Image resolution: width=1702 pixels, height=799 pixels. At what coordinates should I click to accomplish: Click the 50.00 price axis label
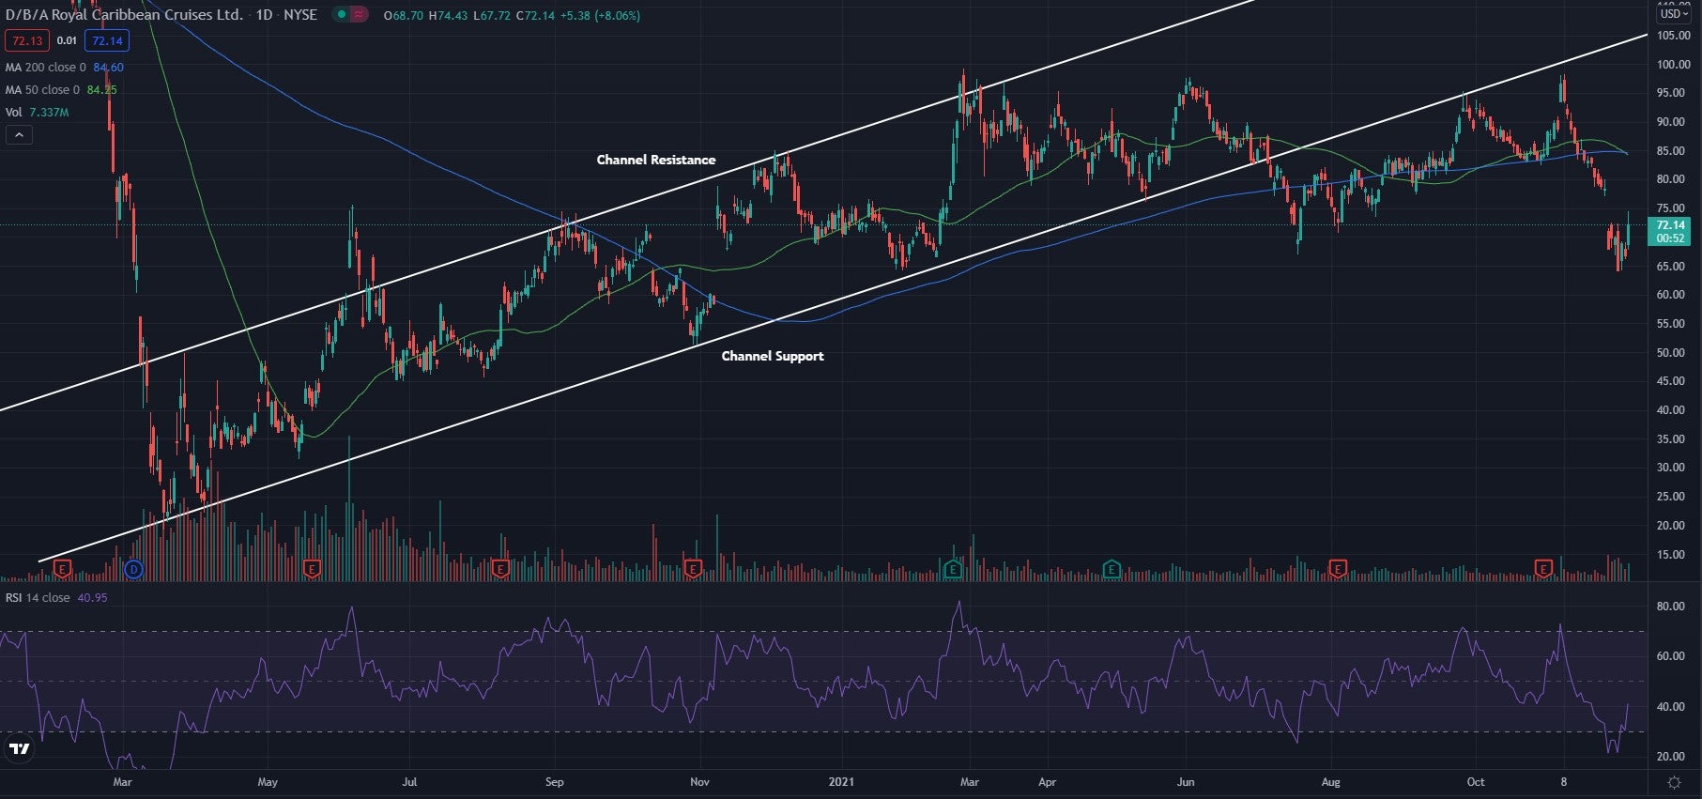1672,353
